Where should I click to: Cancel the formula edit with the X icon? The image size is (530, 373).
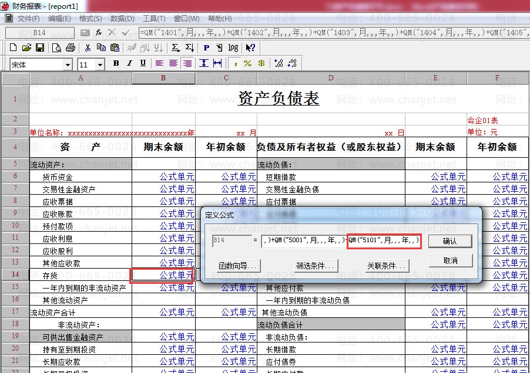(112, 32)
